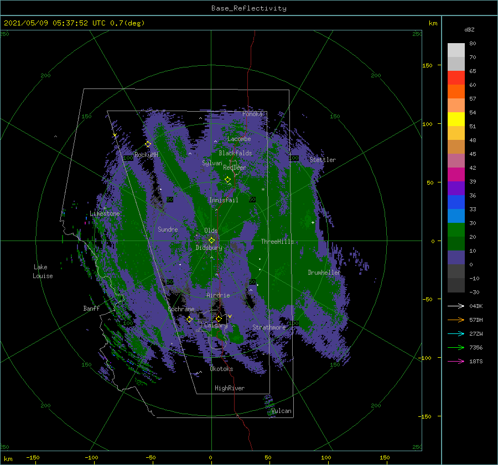
Task: Click the dBZ legend heading
Action: coord(469,30)
